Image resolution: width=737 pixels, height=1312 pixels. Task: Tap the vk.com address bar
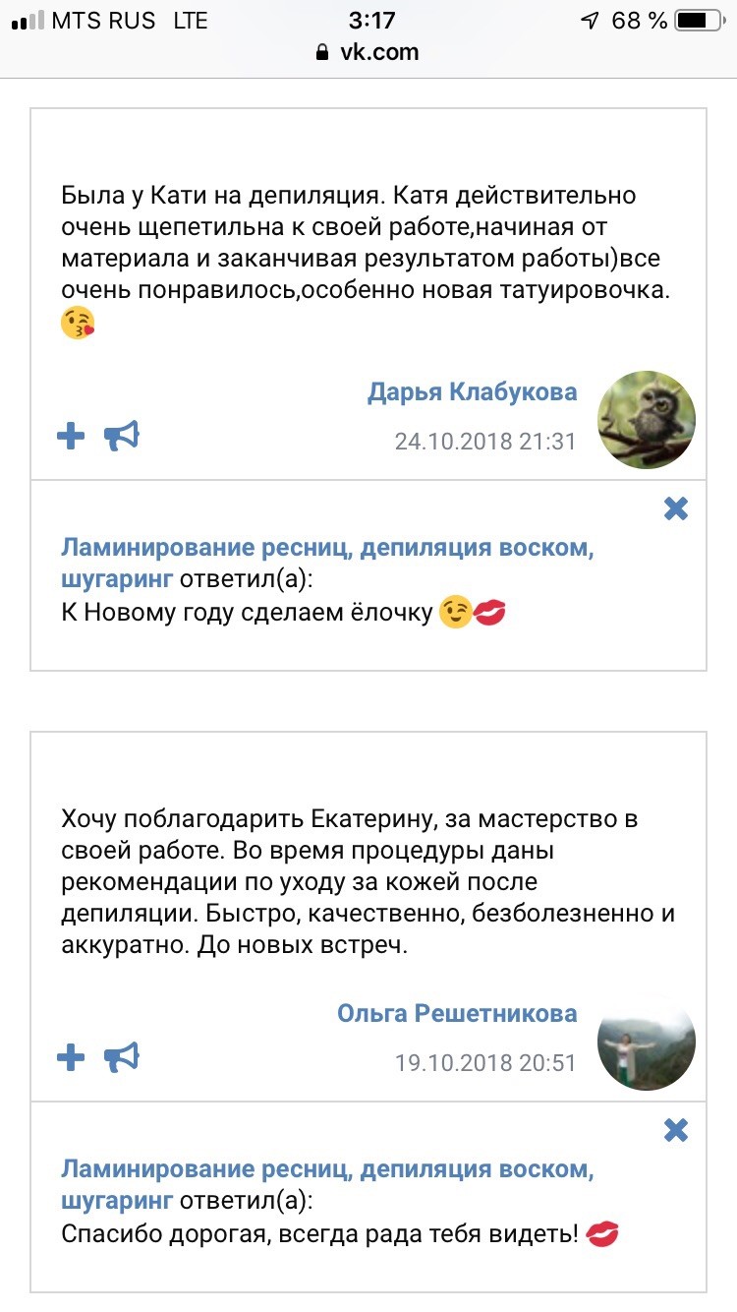pyautogui.click(x=368, y=52)
